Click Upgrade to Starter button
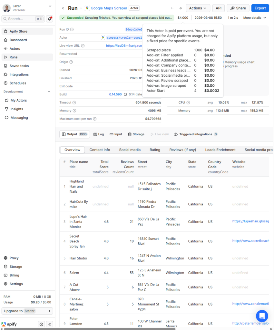This screenshot has width=274, height=330. (27, 311)
